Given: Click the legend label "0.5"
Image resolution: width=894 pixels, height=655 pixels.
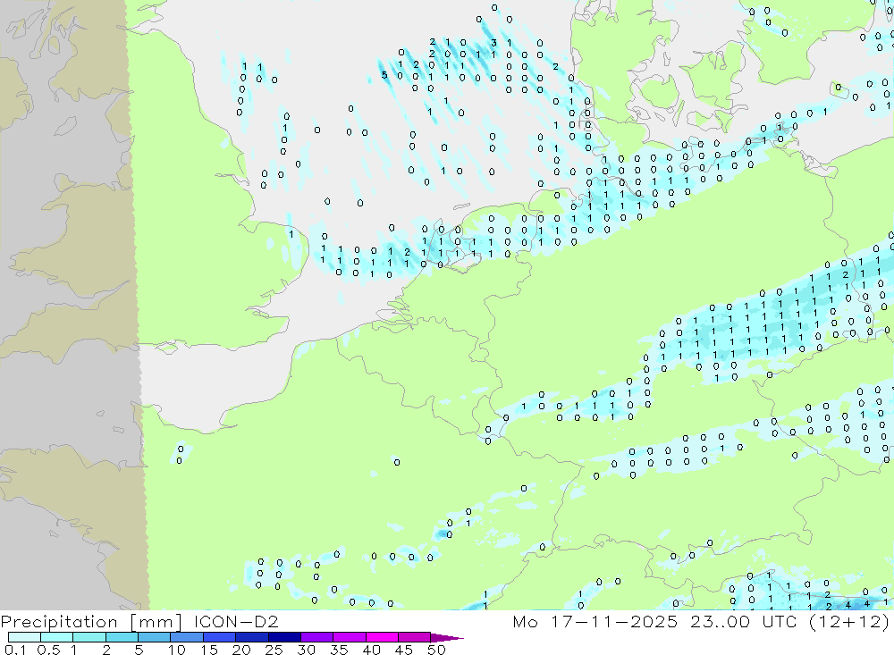Looking at the screenshot, I should click(48, 650).
